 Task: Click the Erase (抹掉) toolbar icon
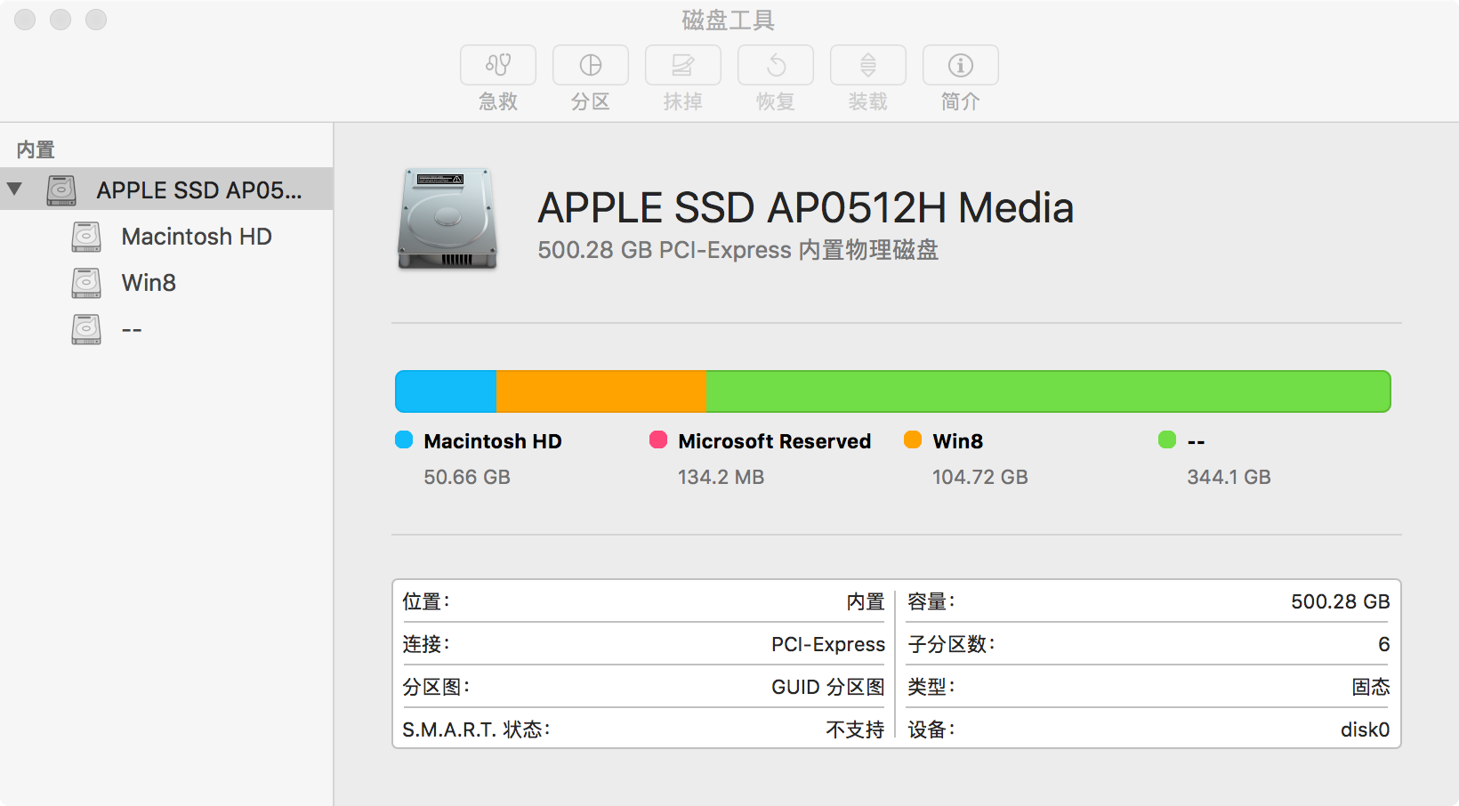683,65
